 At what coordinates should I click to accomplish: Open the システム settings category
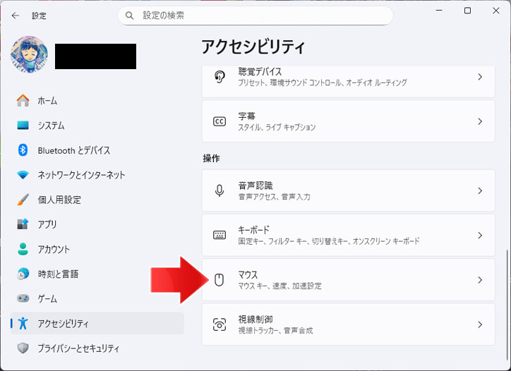pyautogui.click(x=51, y=126)
